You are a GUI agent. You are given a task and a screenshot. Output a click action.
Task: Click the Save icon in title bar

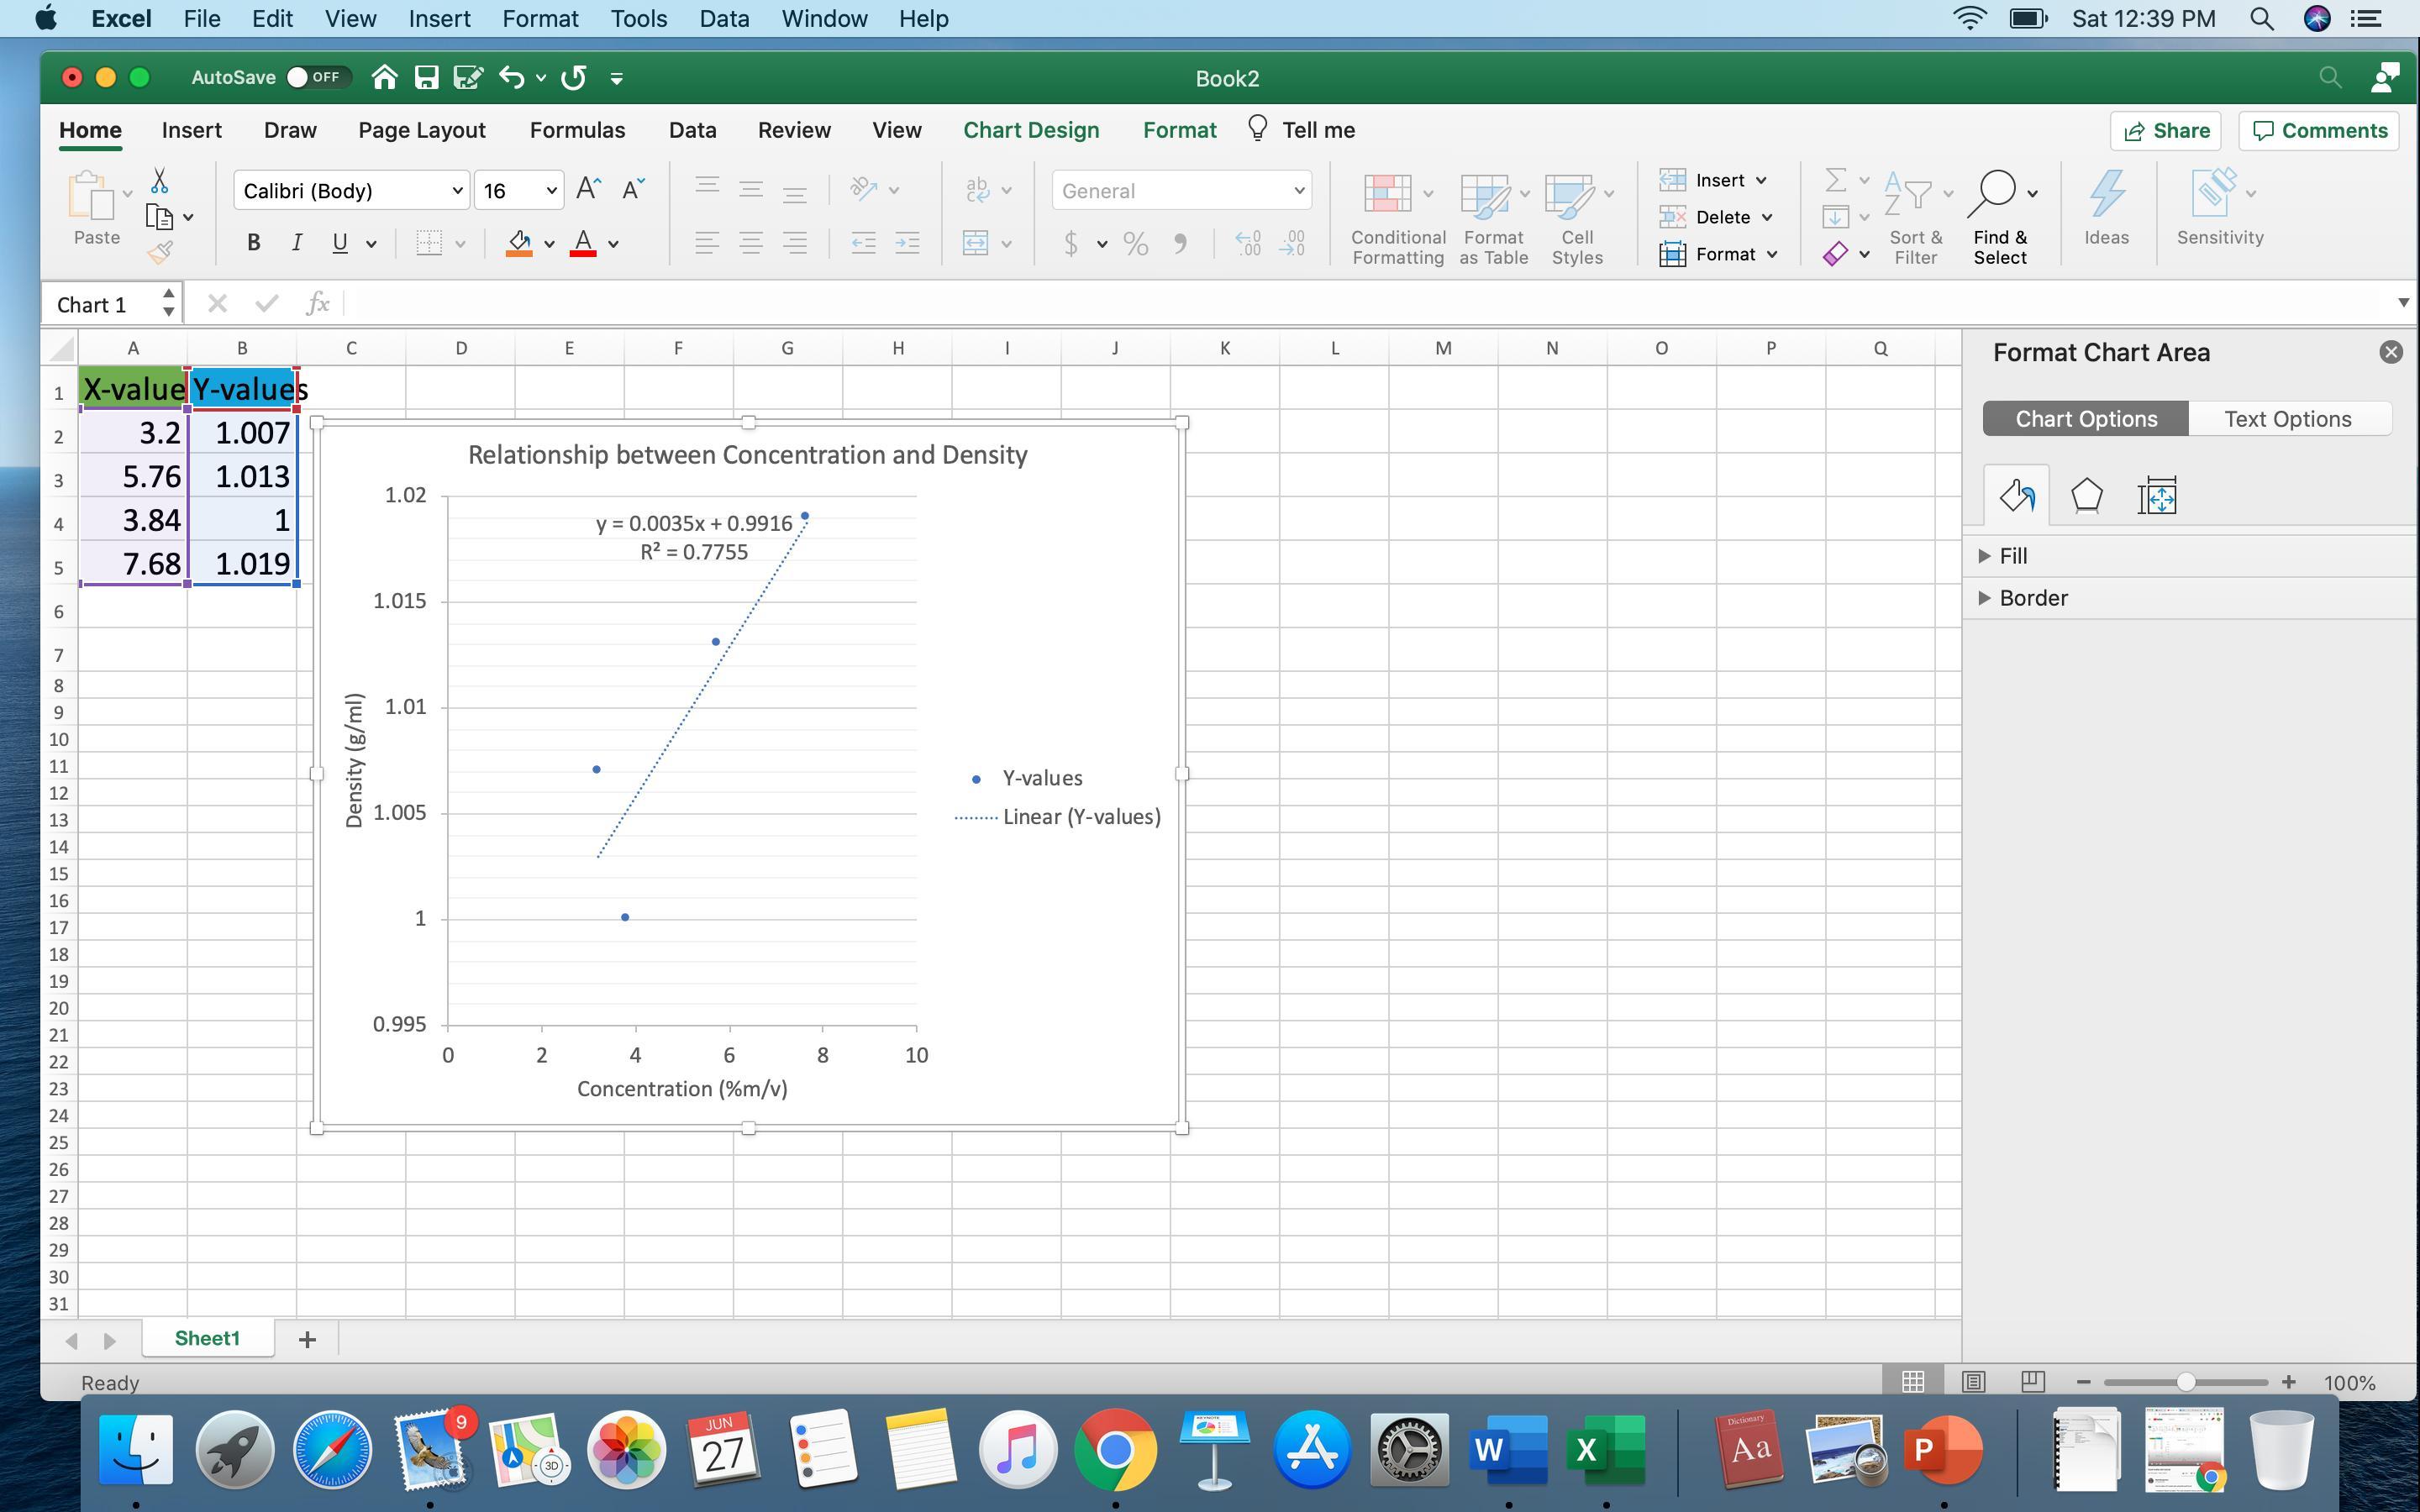click(427, 77)
